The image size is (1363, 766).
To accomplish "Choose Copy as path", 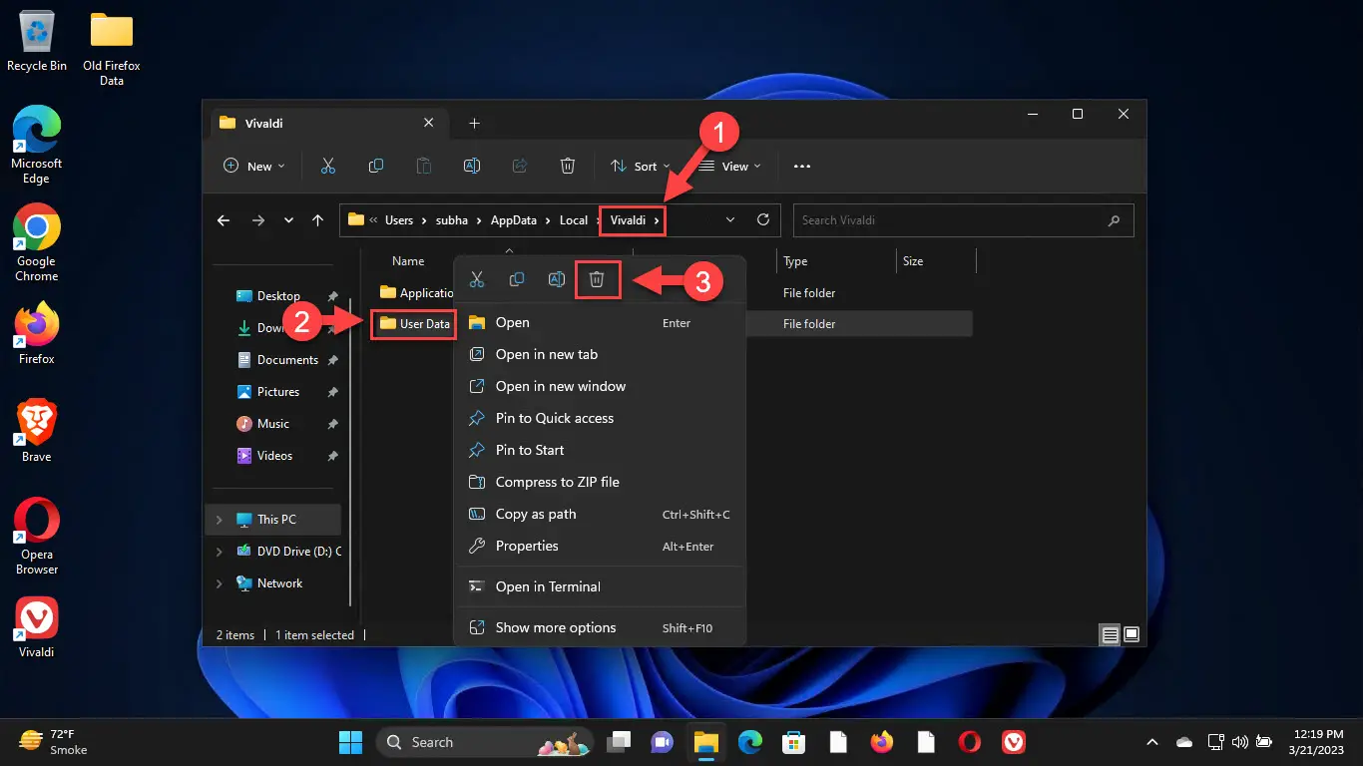I will tap(601, 514).
